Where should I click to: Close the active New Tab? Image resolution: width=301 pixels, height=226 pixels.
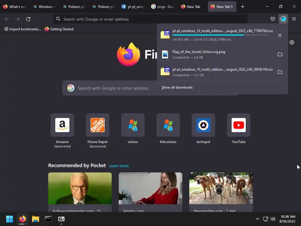tap(232, 6)
